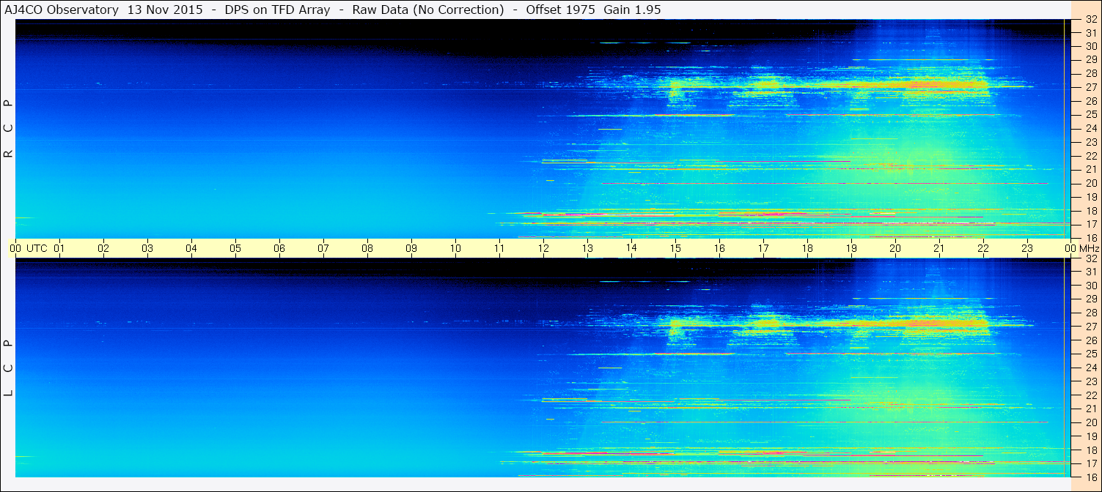Click the UTC label on time axis
Viewport: 1102px width, 492px height.
pos(37,248)
